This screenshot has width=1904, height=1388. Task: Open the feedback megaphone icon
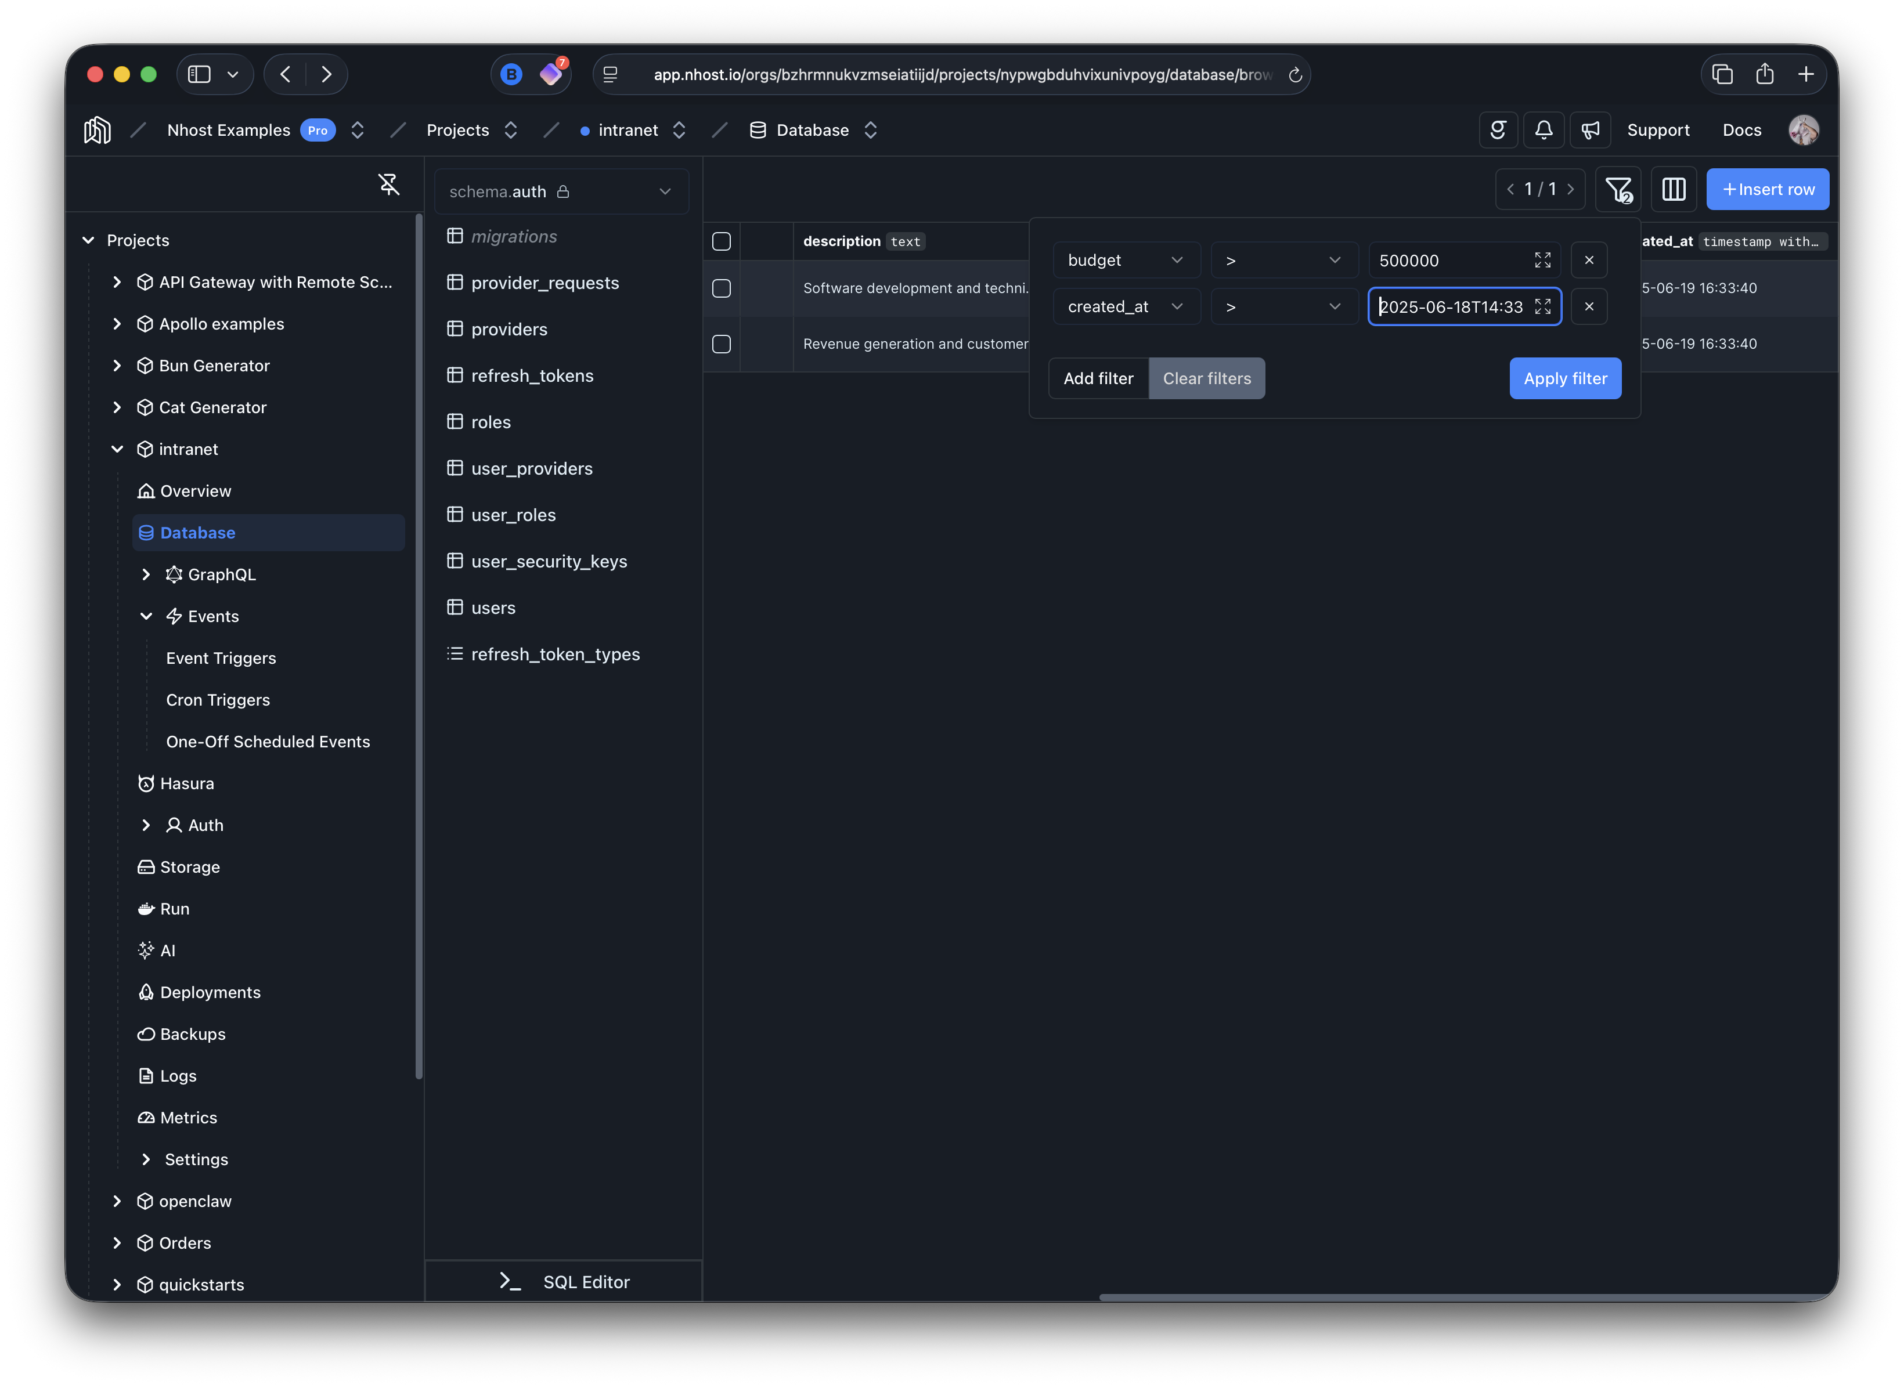point(1589,129)
